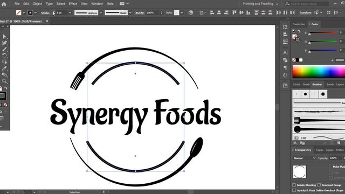Click the Stroke label link in control bar
The height and width of the screenshot is (194, 345).
pos(45,13)
